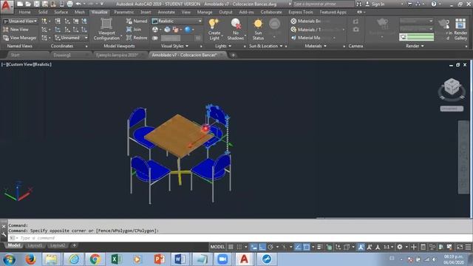The height and width of the screenshot is (266, 473).
Task: Open the annotation scale 1:1 dropdown
Action: (x=388, y=247)
